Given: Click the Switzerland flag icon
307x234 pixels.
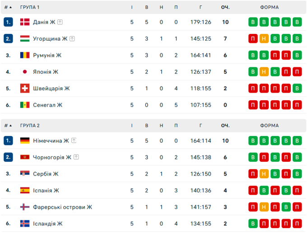Looking at the screenshot, I should point(25,89).
